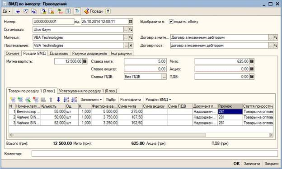
Task: Open Товари по розділу 1 tab
Action: [x=32, y=91]
